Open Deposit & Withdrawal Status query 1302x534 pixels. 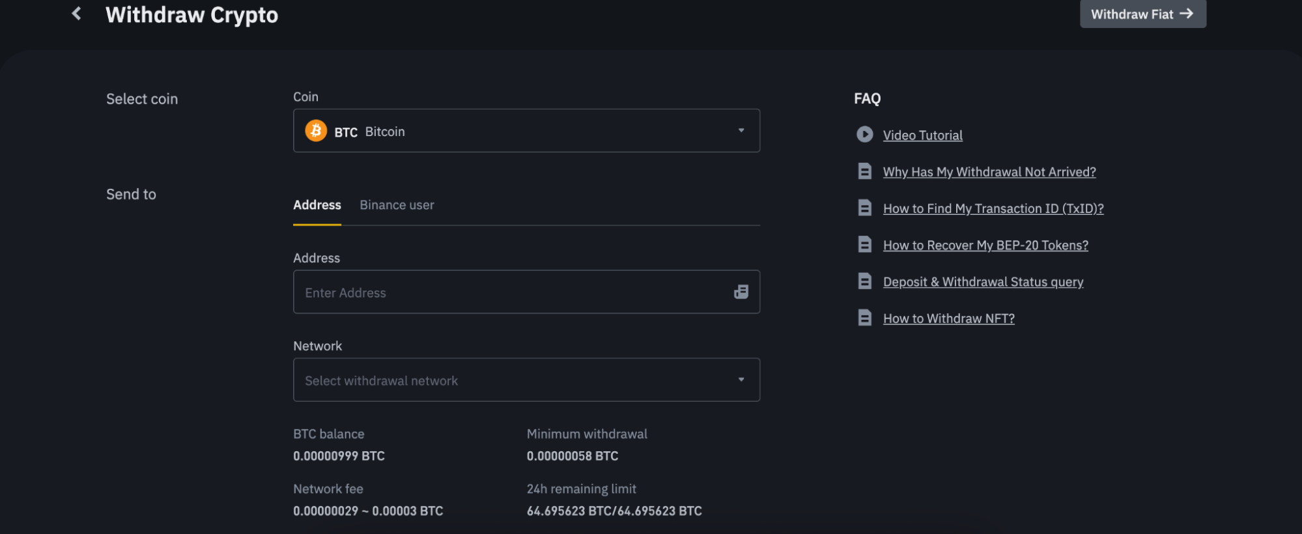point(983,281)
